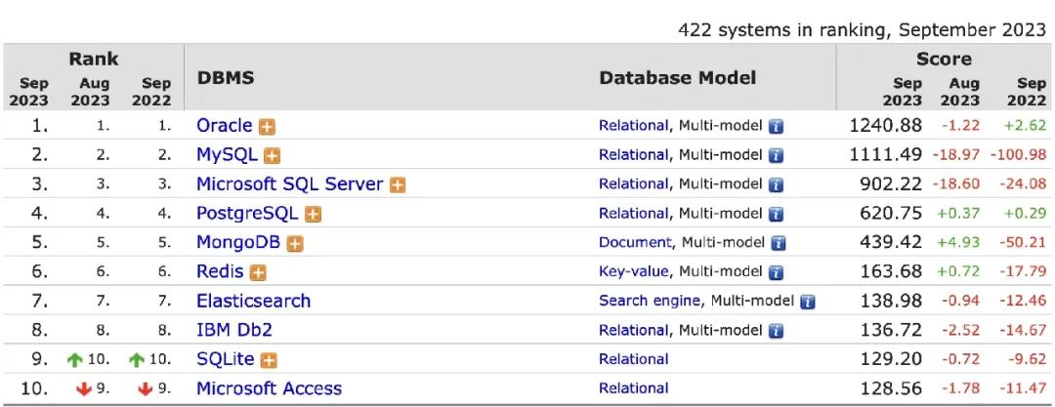Open the MongoDB DBMS link
The height and width of the screenshot is (407, 1055).
[238, 242]
